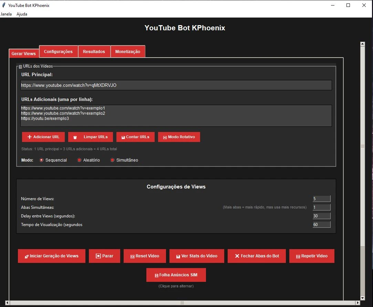Click the plus icon on Adicionar URL

click(x=29, y=137)
